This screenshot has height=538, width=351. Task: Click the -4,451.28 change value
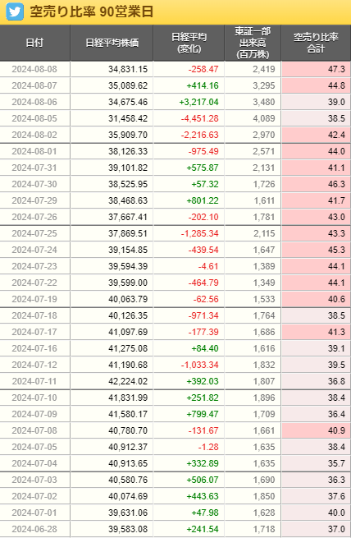click(199, 119)
